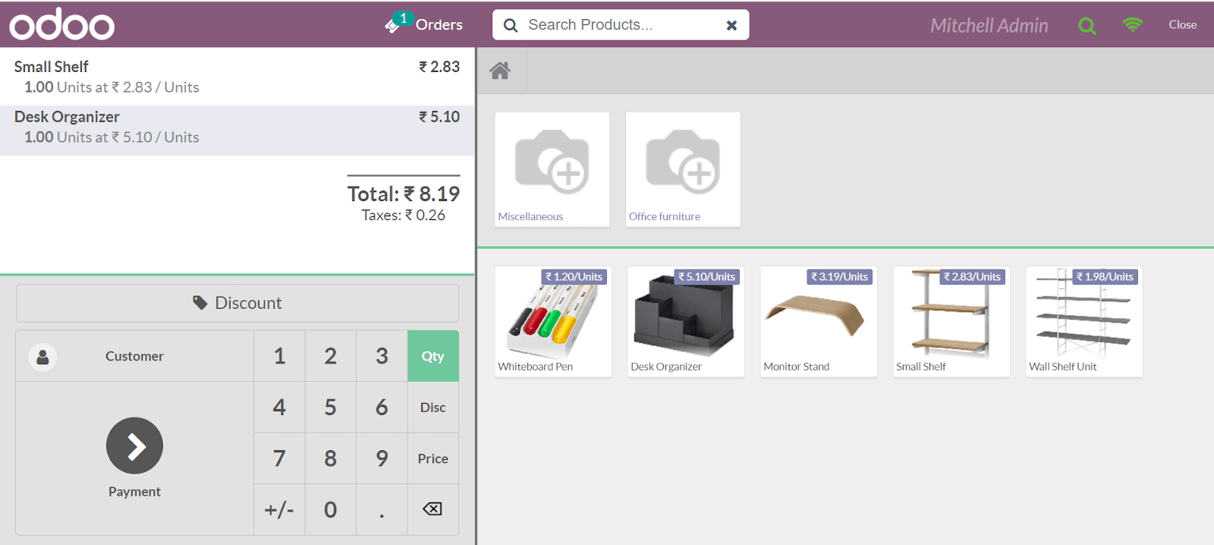Tap numpad key 8
1214x545 pixels.
[331, 458]
